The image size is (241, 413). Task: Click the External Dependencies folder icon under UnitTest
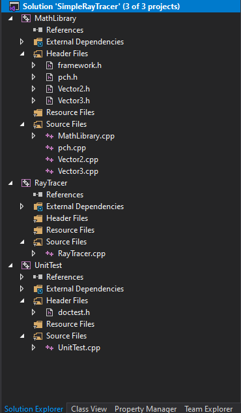point(38,289)
